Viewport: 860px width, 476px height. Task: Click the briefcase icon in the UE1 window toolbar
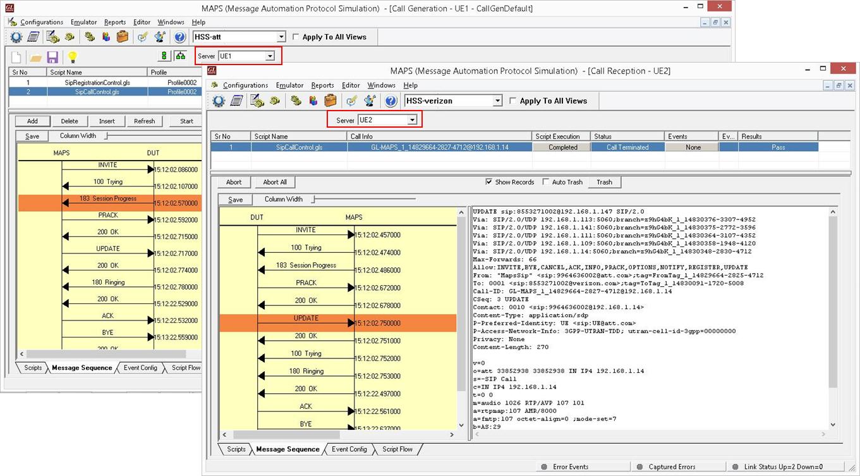123,37
